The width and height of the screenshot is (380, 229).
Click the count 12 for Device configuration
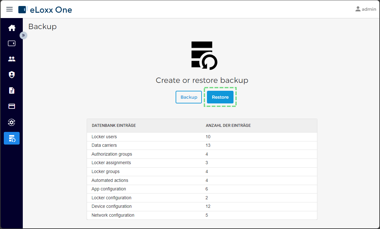(208, 206)
